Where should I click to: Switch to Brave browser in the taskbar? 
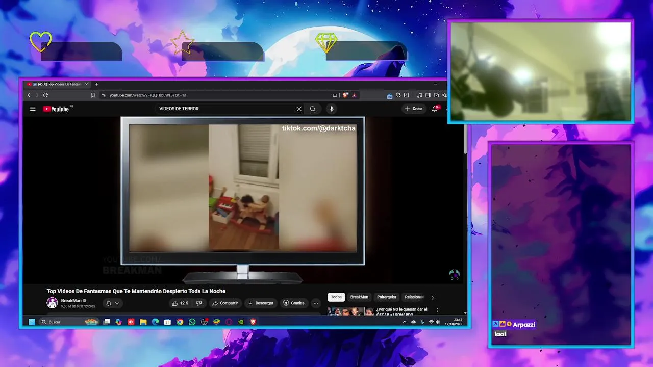tap(253, 322)
